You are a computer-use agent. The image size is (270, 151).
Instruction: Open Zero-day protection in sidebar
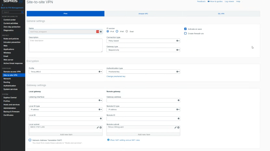click(12, 27)
